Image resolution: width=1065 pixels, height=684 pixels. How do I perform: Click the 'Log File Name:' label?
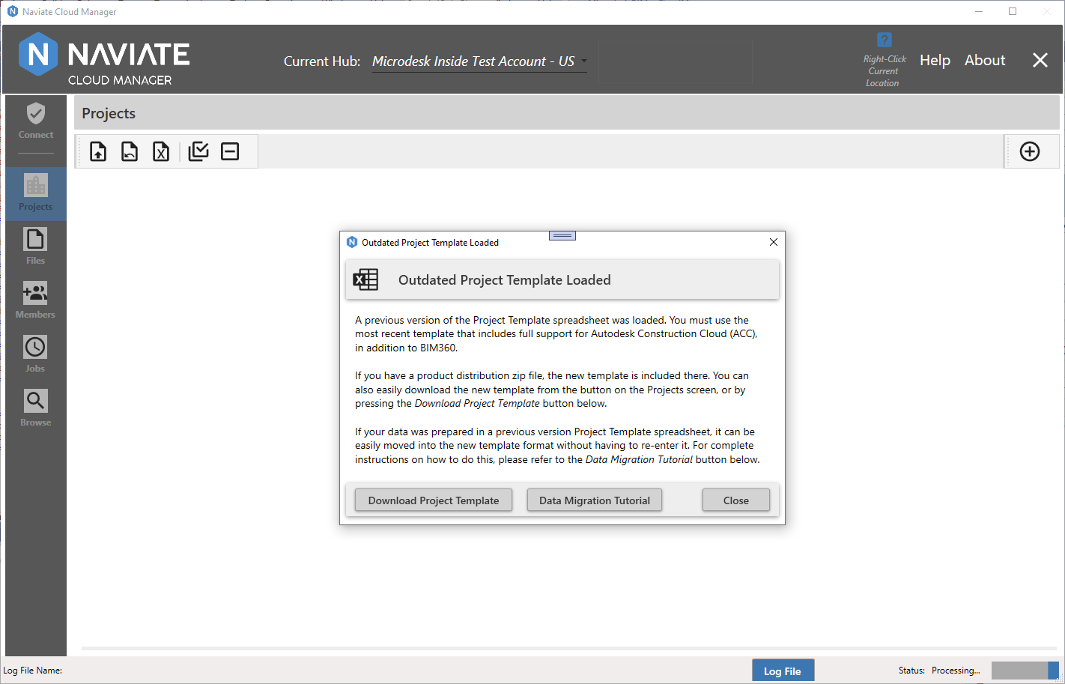33,671
